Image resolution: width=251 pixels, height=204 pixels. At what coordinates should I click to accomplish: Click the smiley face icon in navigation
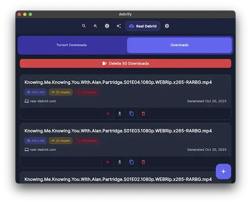(x=107, y=26)
